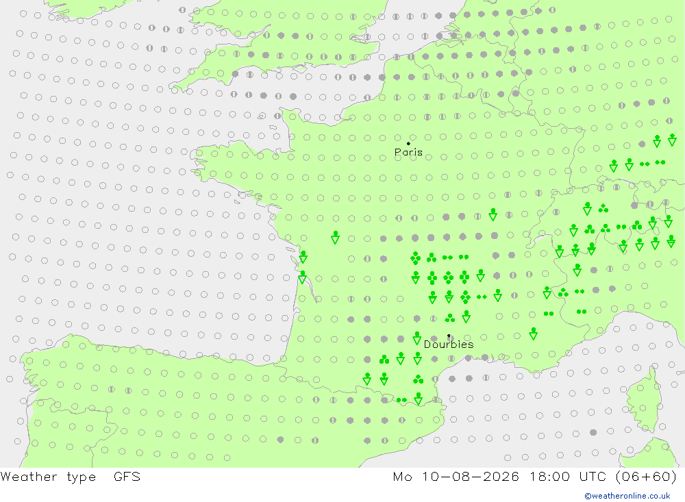This screenshot has width=685, height=502.
Task: Click the black dot marking Dourbies
Action: tap(449, 336)
